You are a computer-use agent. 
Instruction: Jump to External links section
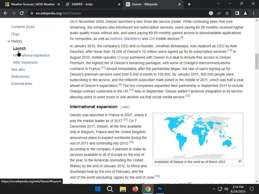coord(22,84)
